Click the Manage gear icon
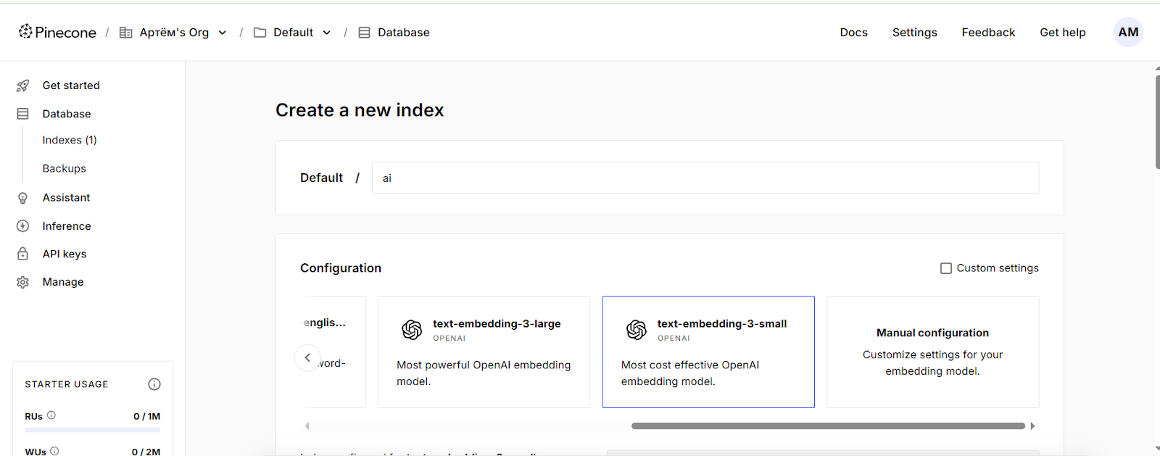 coord(22,282)
